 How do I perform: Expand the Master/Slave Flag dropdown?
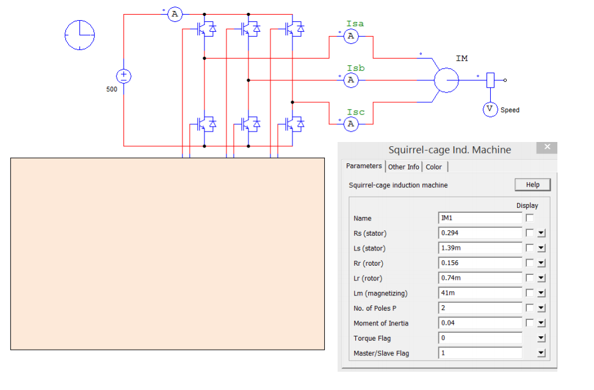click(540, 353)
